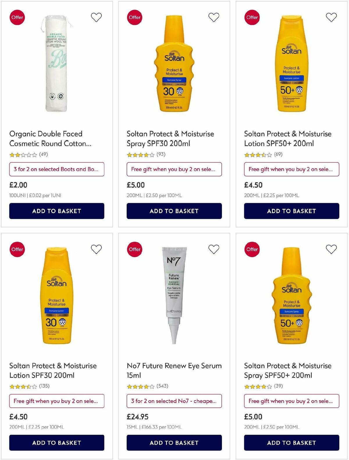The image size is (349, 460).
Task: Save Soltan Spray SPF50+ using the heart icon
Action: (x=331, y=249)
